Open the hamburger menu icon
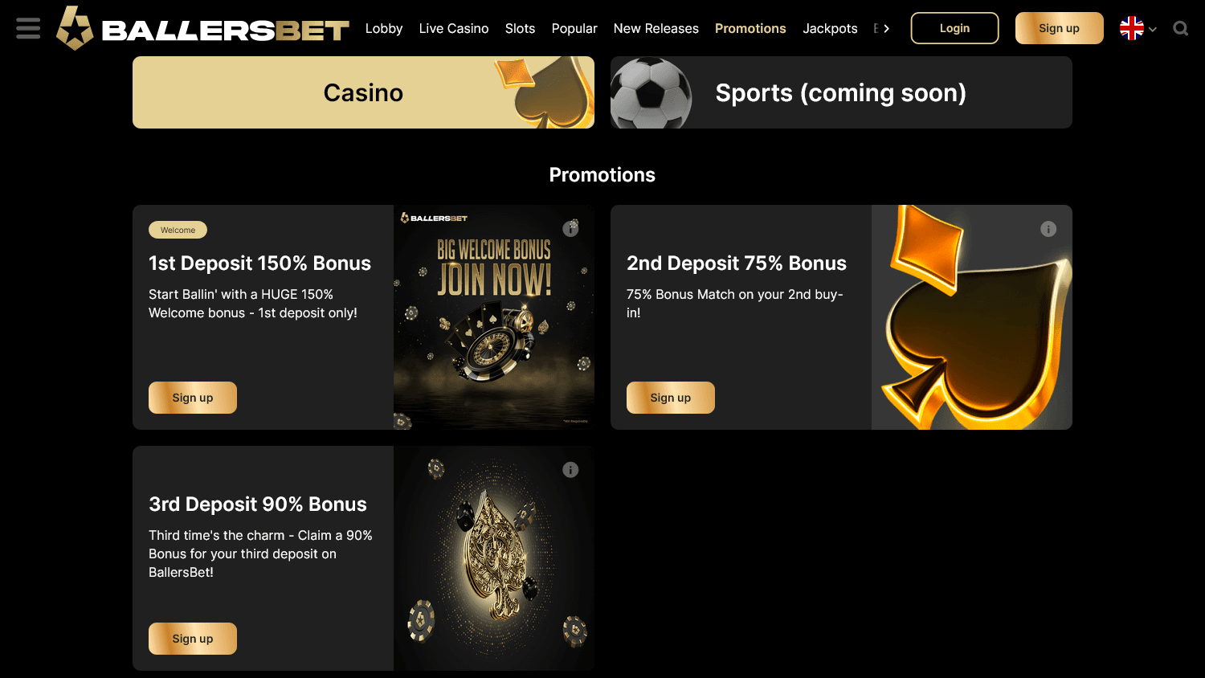 click(28, 28)
